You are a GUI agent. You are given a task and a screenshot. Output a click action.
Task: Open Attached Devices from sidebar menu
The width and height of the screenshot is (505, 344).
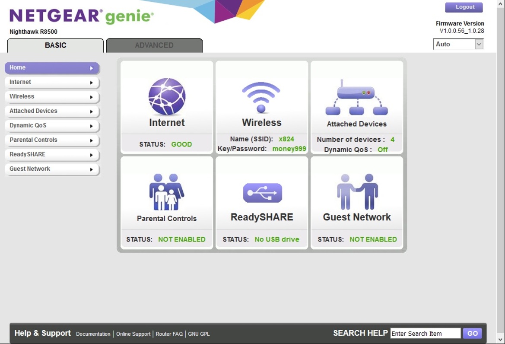click(x=52, y=111)
